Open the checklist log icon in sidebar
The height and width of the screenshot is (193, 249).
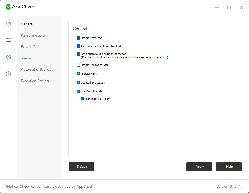(x=8, y=40)
